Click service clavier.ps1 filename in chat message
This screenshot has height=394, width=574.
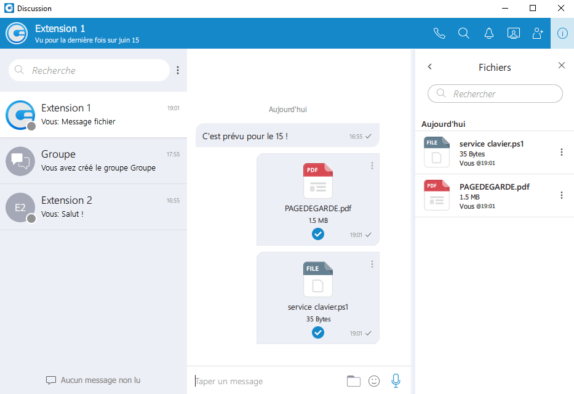coord(317,307)
